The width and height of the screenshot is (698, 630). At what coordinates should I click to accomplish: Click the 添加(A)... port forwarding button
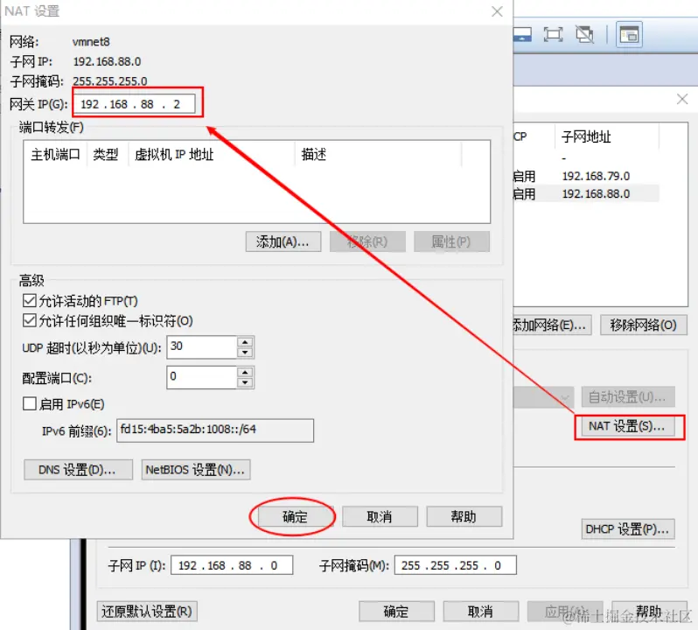[283, 241]
